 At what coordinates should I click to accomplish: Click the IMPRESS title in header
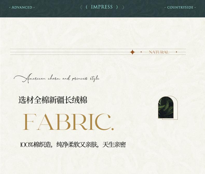coord(102,7)
